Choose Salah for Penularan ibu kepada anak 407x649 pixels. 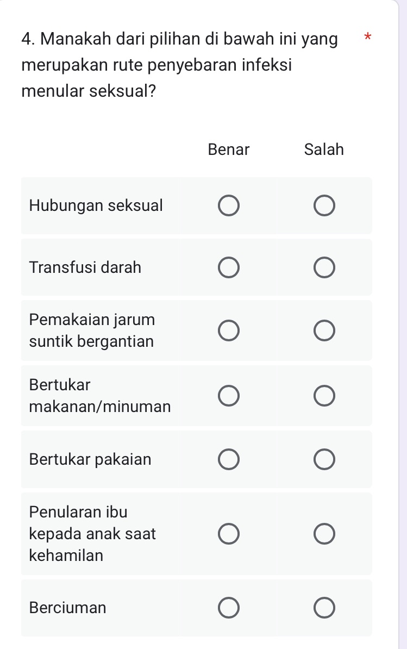point(324,533)
